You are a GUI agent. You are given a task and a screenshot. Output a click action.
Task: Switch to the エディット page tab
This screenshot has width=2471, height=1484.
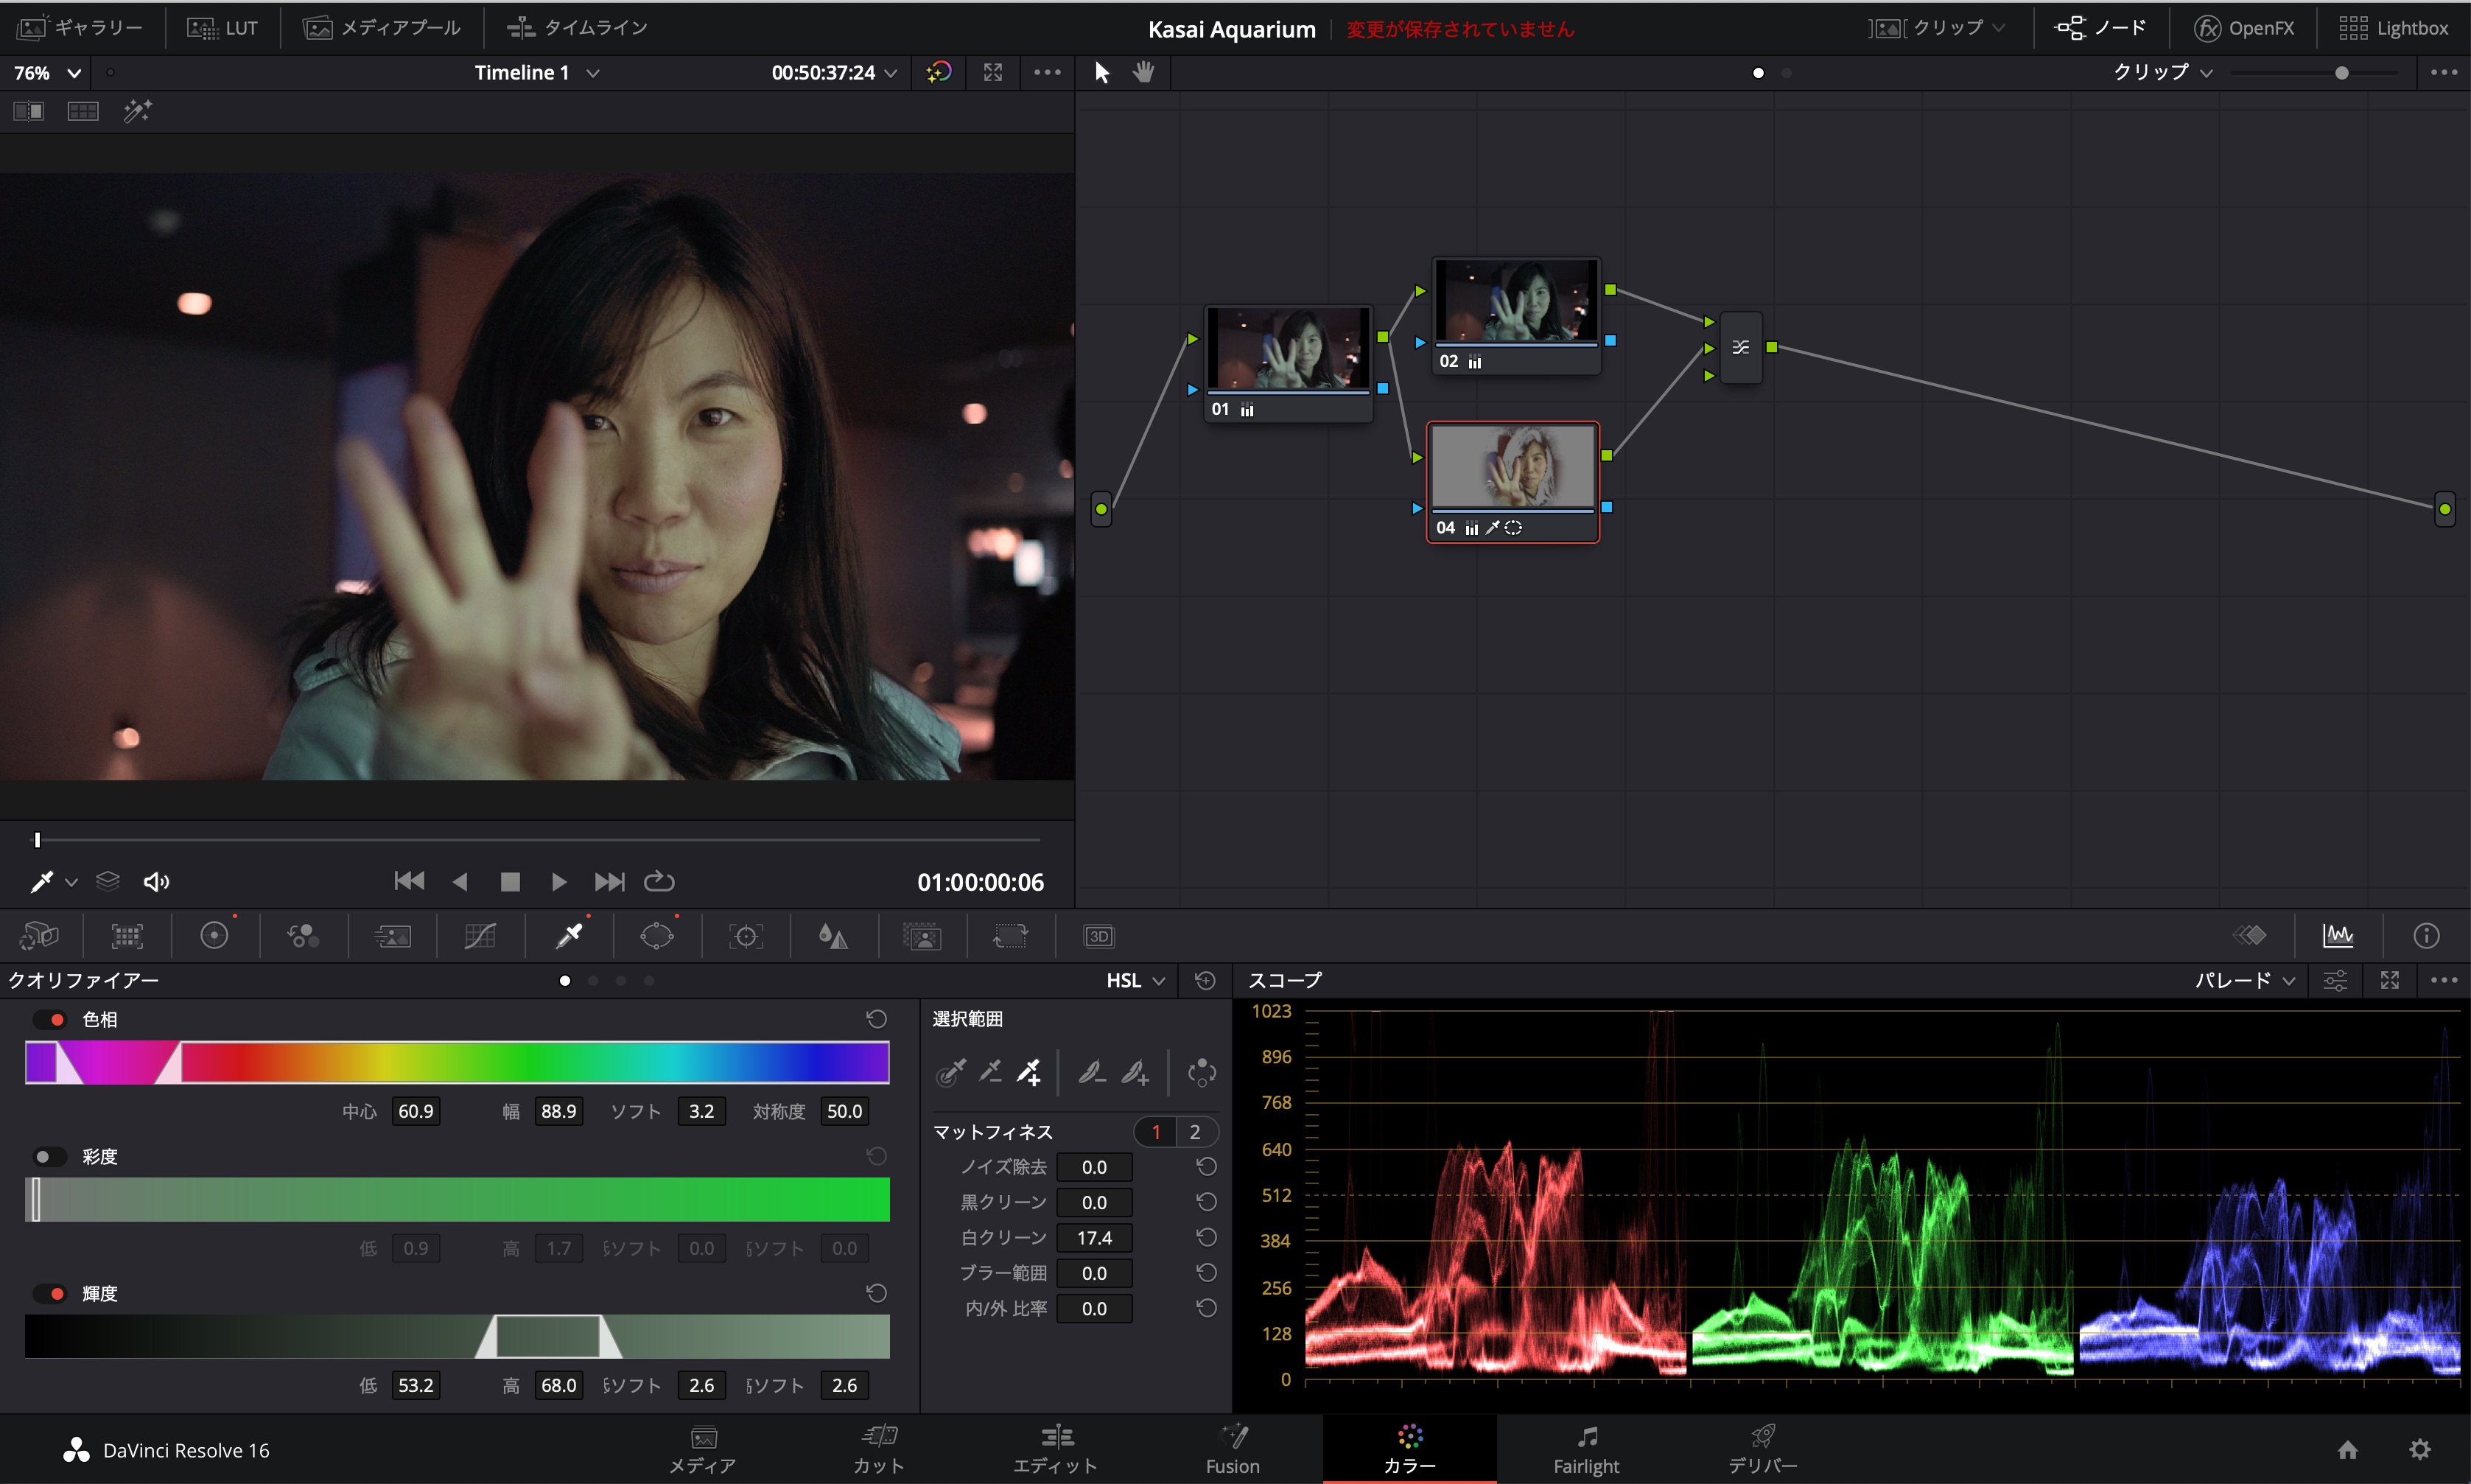coord(1056,1449)
